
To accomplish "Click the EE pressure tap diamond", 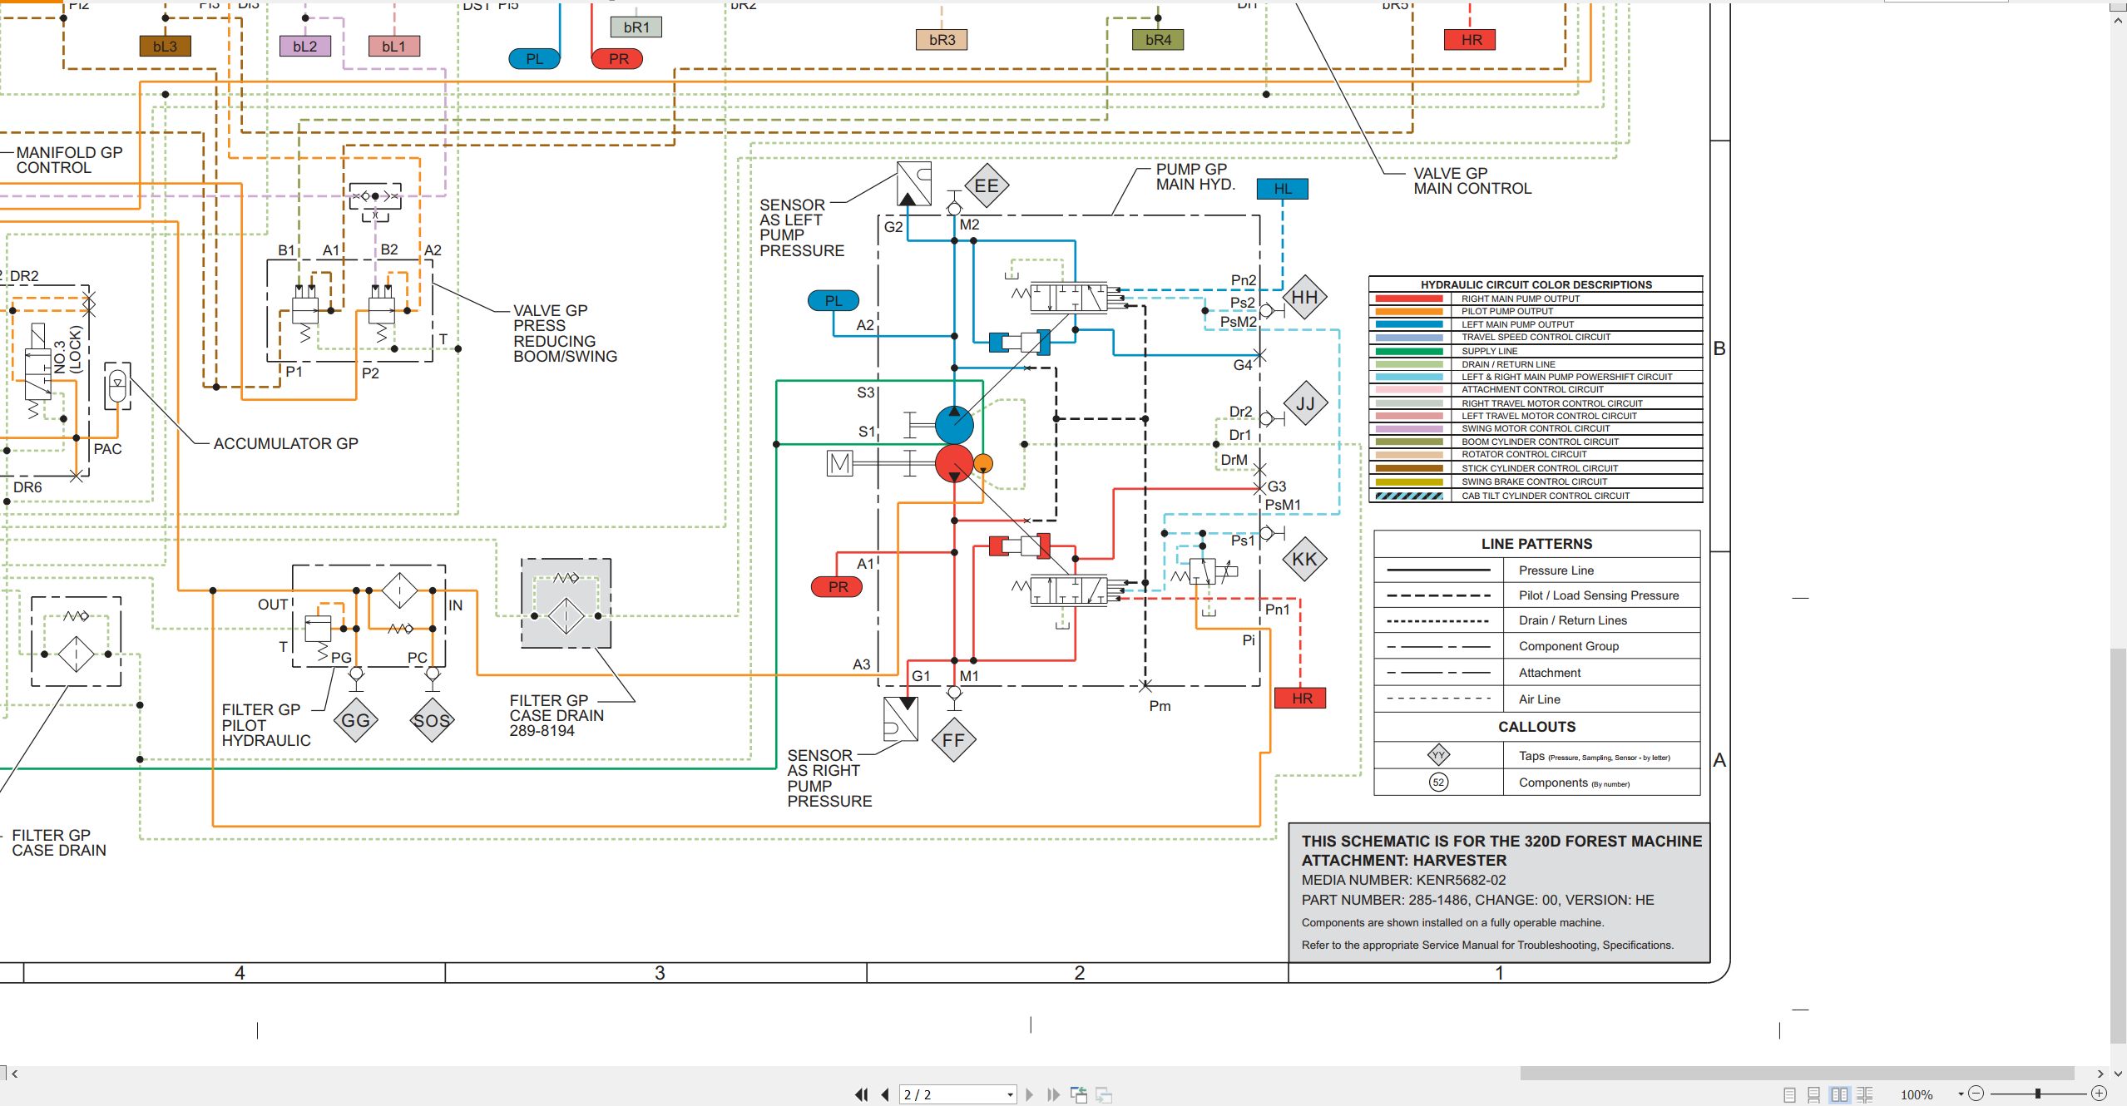I will click(987, 186).
